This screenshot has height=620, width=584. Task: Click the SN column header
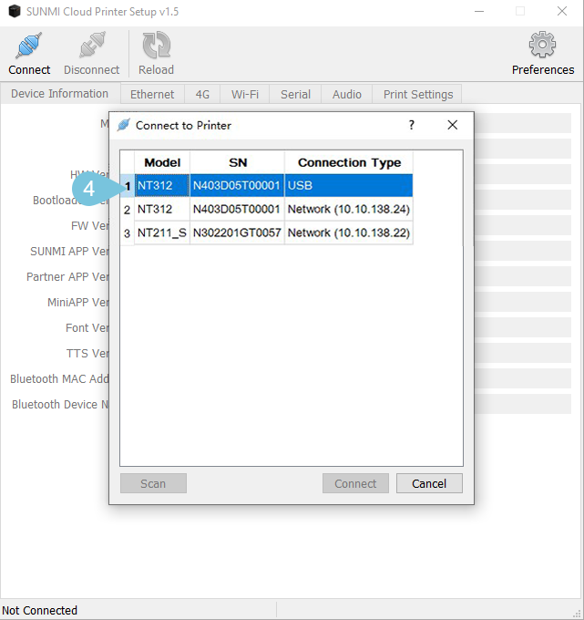(237, 162)
